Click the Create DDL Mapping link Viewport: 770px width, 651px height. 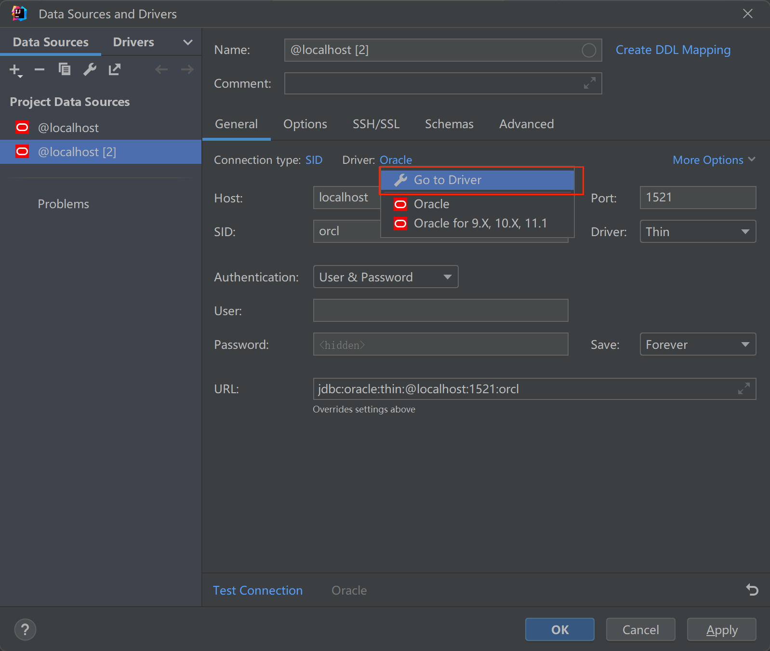point(673,50)
